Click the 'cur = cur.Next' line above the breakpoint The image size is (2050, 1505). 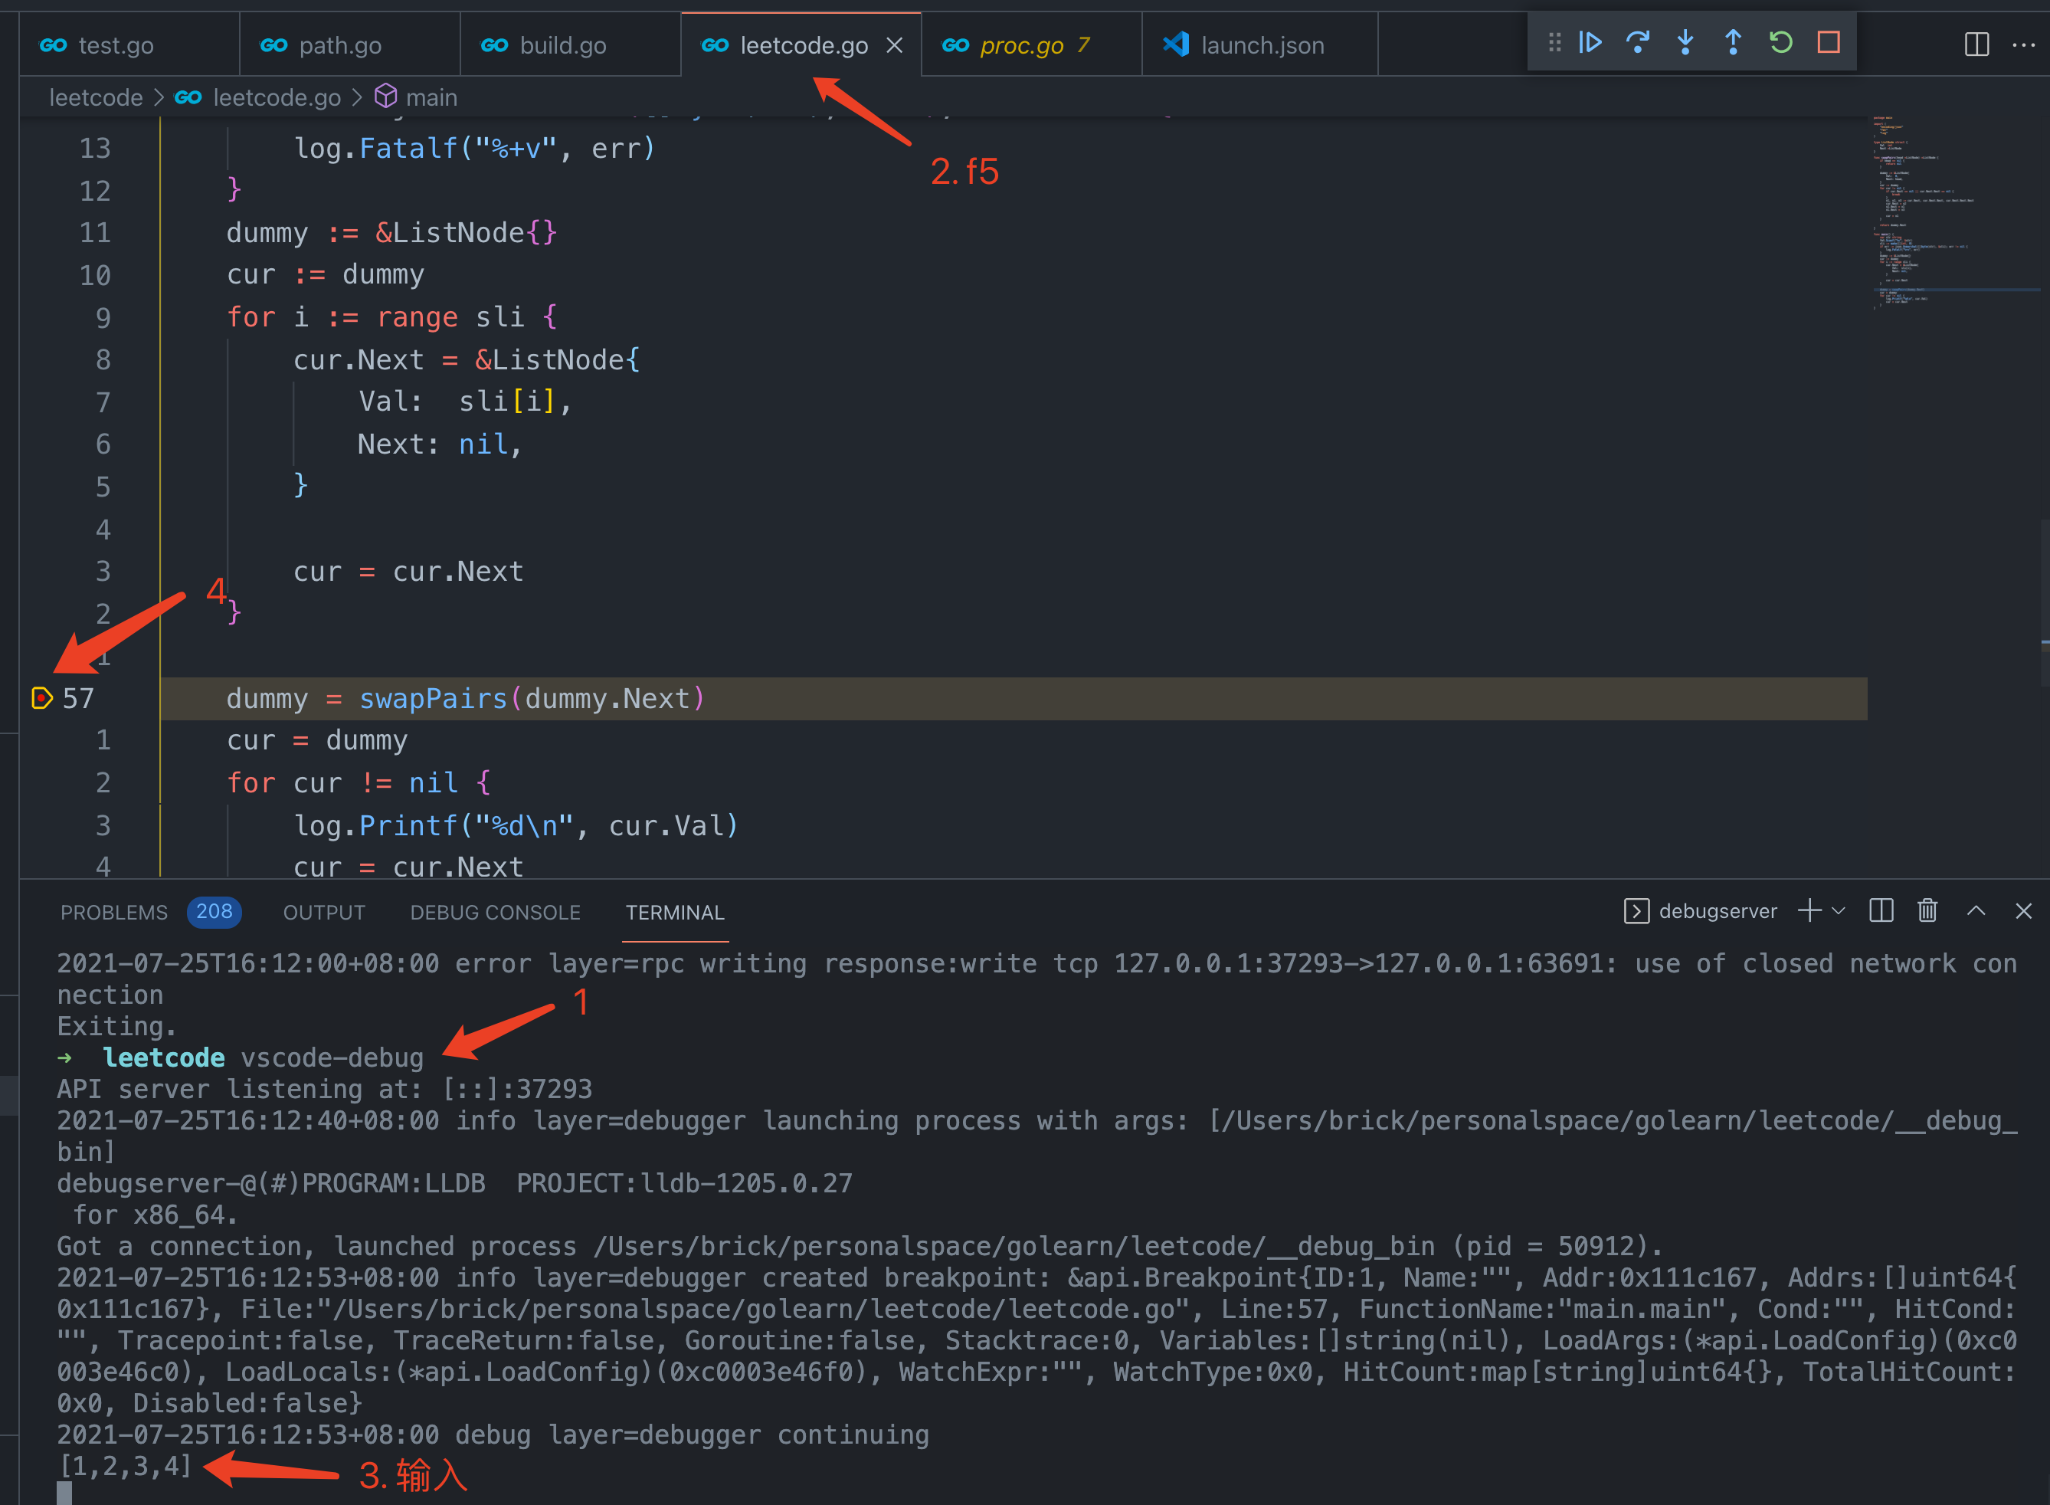click(408, 571)
